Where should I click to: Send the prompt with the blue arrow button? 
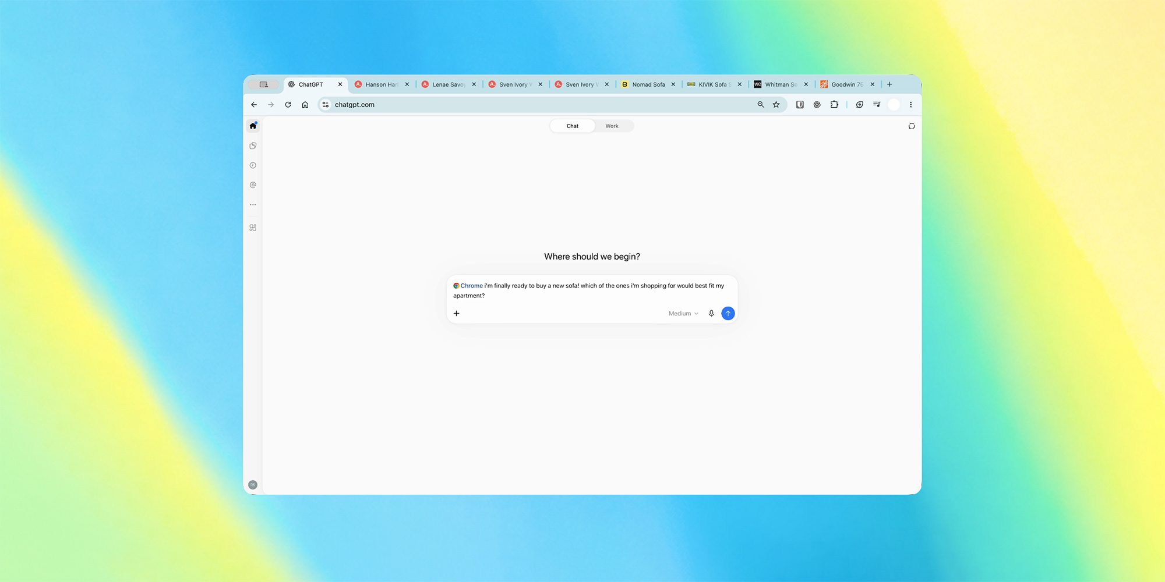point(728,313)
